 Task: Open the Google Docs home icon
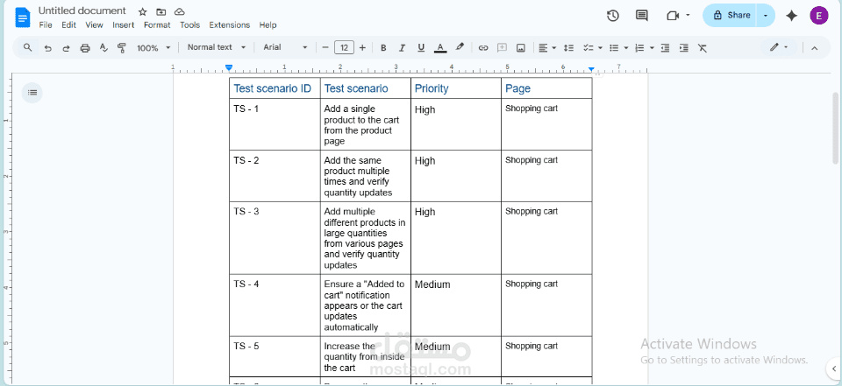(23, 18)
